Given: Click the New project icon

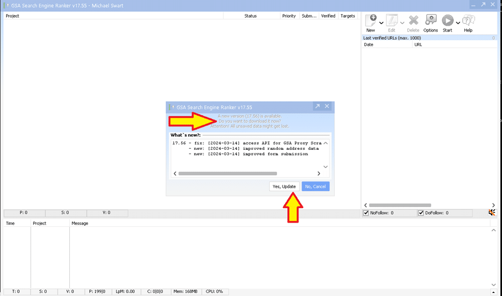Looking at the screenshot, I should 371,21.
